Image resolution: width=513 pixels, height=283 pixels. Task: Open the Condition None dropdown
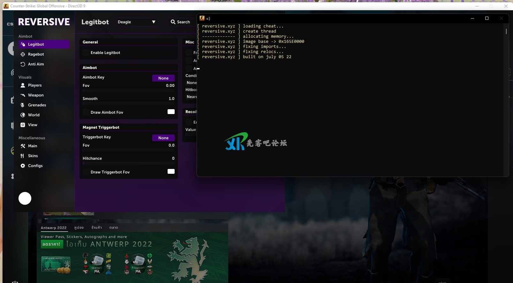pos(192,83)
